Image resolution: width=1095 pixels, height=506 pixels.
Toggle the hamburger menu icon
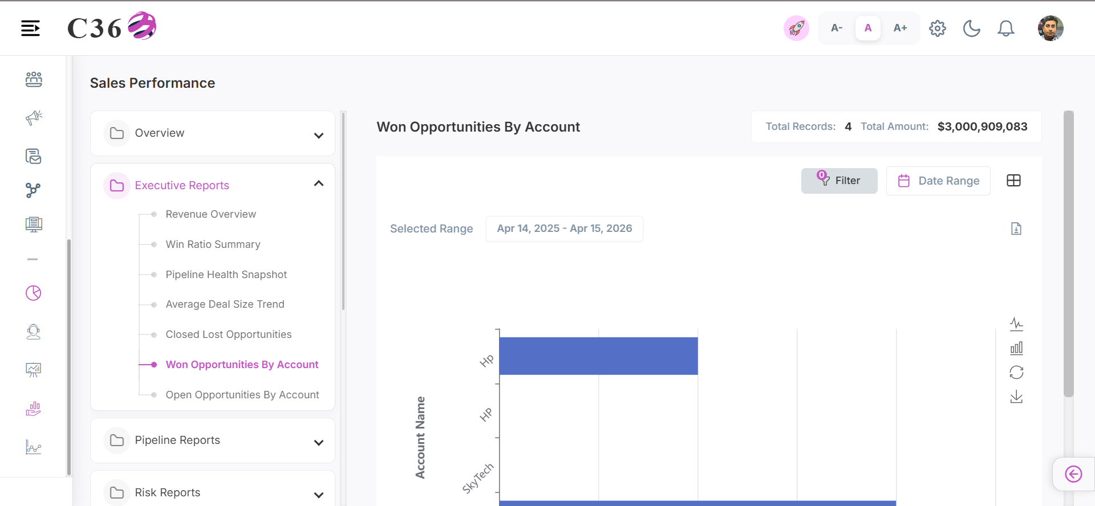point(30,28)
